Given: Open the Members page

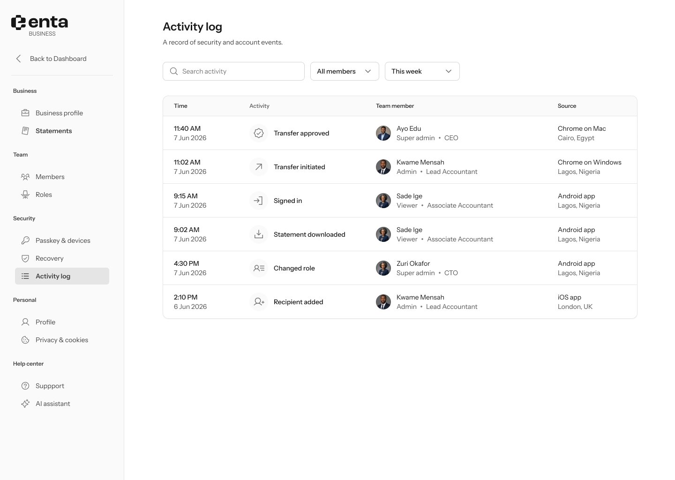Looking at the screenshot, I should click(62, 177).
